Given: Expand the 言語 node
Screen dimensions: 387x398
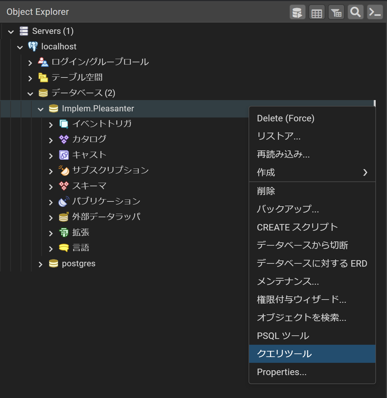Looking at the screenshot, I should coord(51,249).
